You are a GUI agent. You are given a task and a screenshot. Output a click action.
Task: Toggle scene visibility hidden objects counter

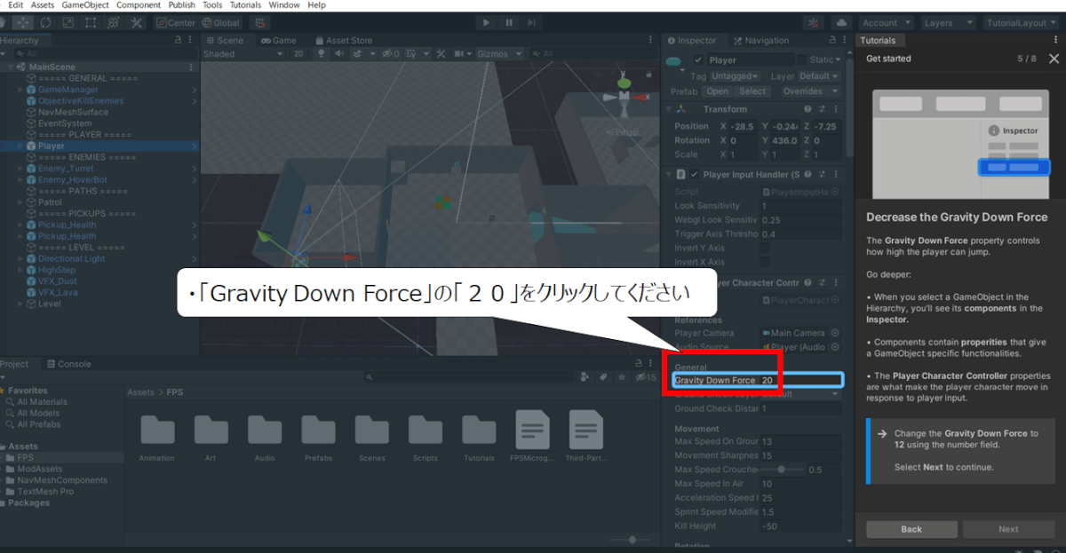(x=390, y=54)
